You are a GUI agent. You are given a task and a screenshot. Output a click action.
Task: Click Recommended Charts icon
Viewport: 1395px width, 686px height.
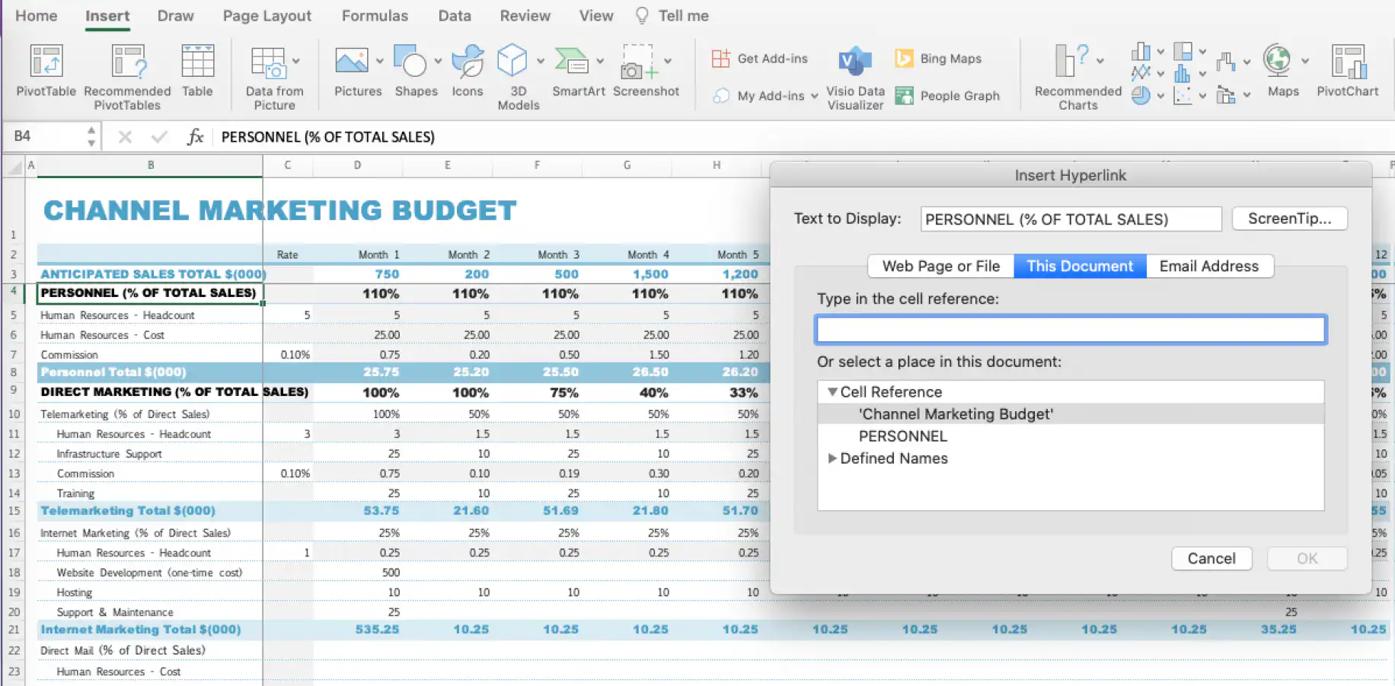click(1073, 61)
